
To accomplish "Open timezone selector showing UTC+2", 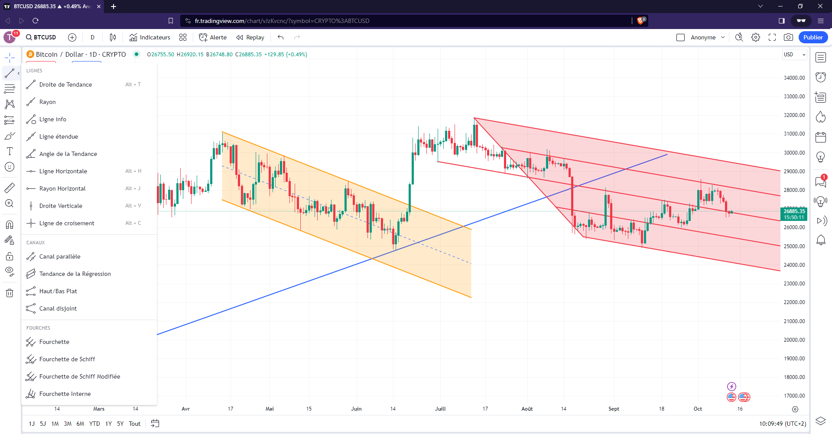I will 783,424.
